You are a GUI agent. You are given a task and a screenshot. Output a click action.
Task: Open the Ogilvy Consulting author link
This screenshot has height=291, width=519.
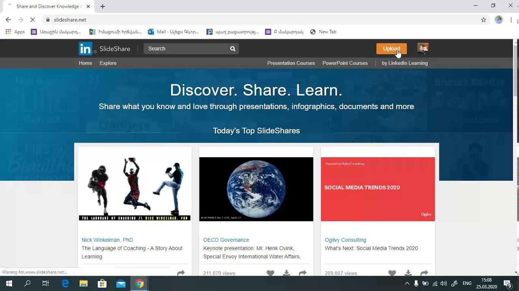click(x=345, y=240)
